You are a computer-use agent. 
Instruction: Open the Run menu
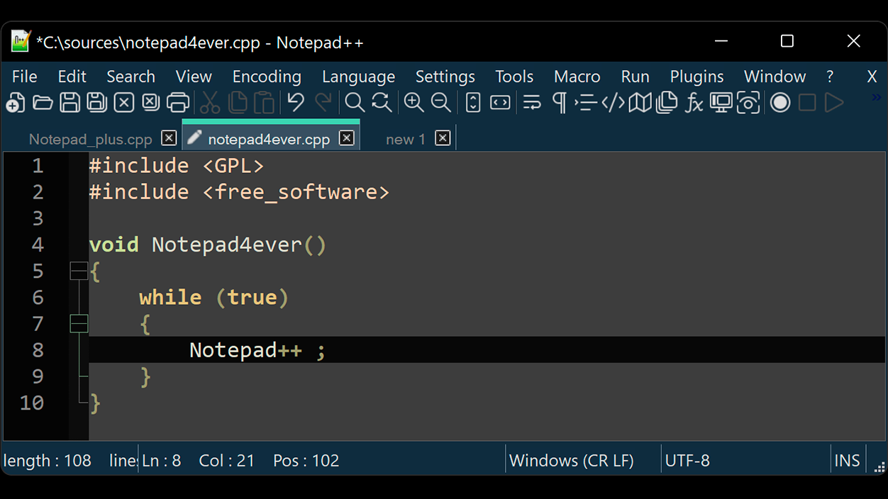[635, 77]
